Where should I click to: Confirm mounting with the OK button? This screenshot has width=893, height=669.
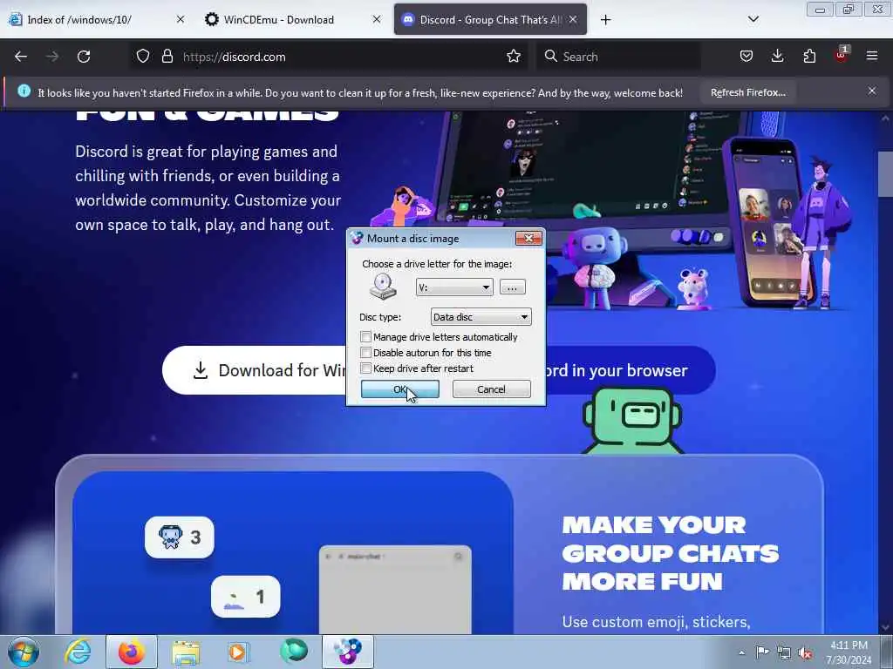[399, 389]
